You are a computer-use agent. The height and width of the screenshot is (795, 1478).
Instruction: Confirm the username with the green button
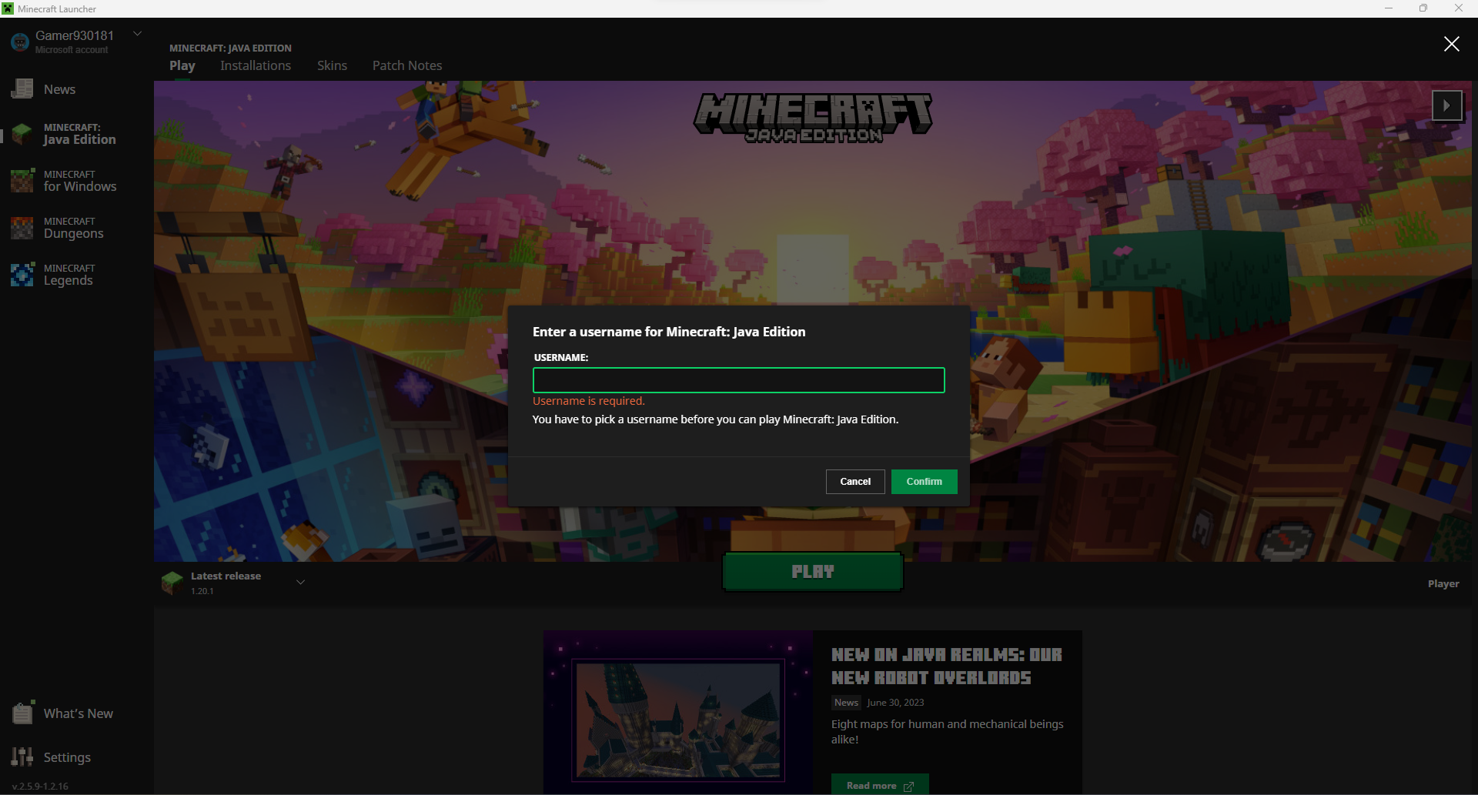(x=925, y=482)
